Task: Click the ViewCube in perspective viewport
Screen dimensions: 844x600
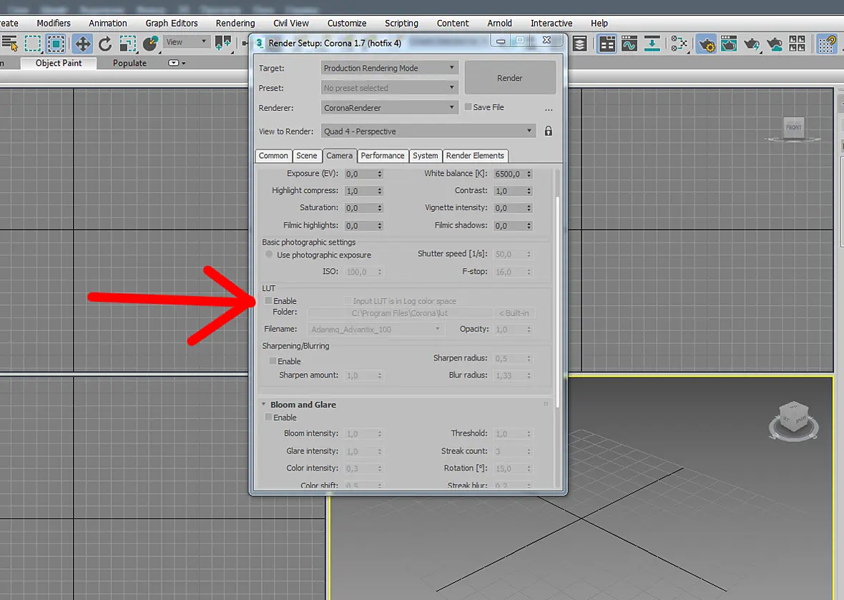Action: pos(794,418)
